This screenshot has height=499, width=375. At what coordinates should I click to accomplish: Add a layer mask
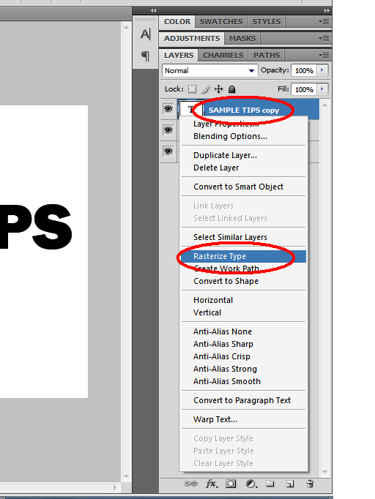click(x=231, y=484)
